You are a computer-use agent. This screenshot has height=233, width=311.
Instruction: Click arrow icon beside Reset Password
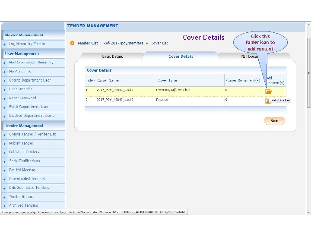[4, 99]
